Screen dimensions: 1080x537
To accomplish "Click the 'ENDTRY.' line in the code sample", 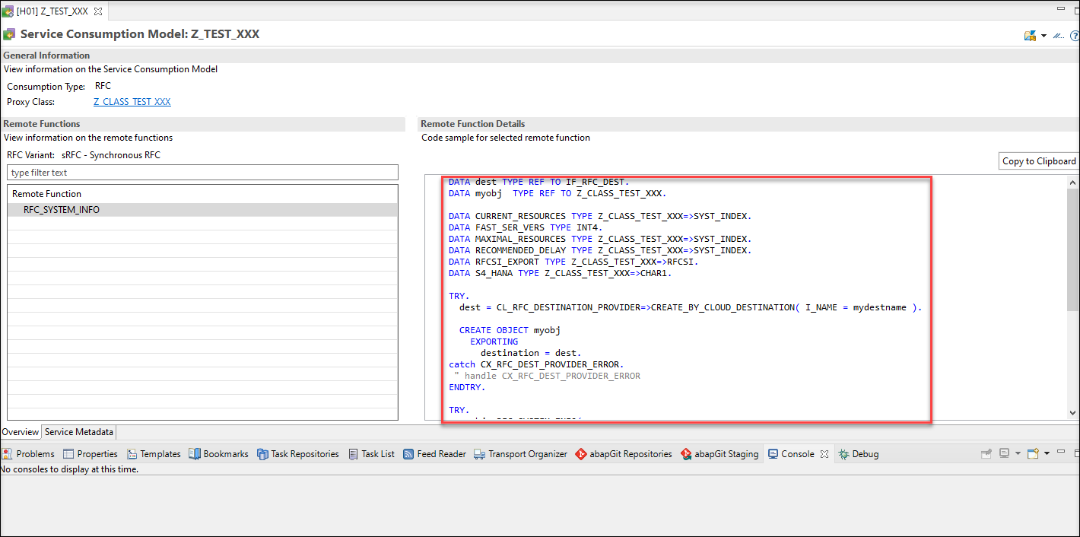I will pyautogui.click(x=467, y=387).
